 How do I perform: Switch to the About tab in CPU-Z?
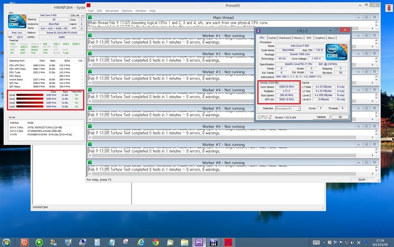[x=331, y=38]
